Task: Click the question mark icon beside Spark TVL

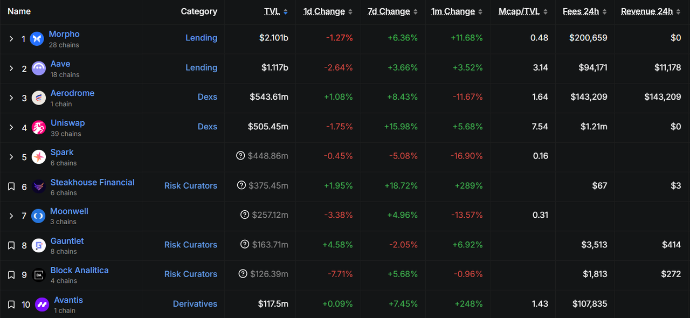Action: pyautogui.click(x=240, y=156)
